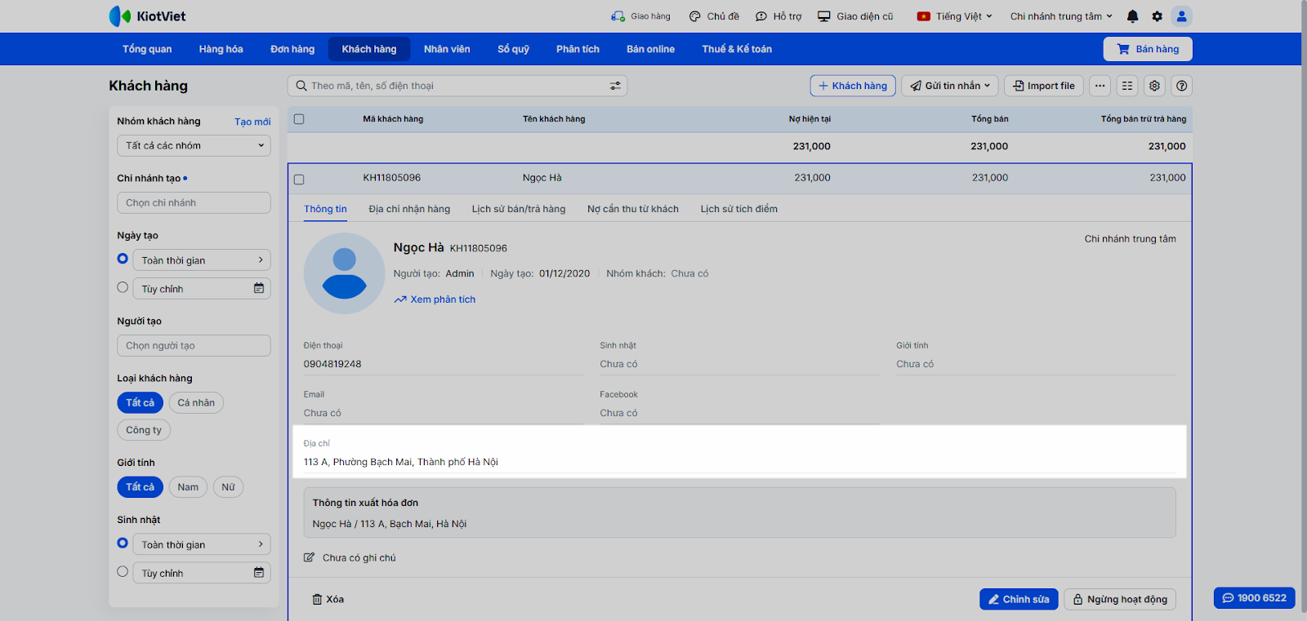Click the user account avatar icon
The height and width of the screenshot is (621, 1307).
[1181, 16]
